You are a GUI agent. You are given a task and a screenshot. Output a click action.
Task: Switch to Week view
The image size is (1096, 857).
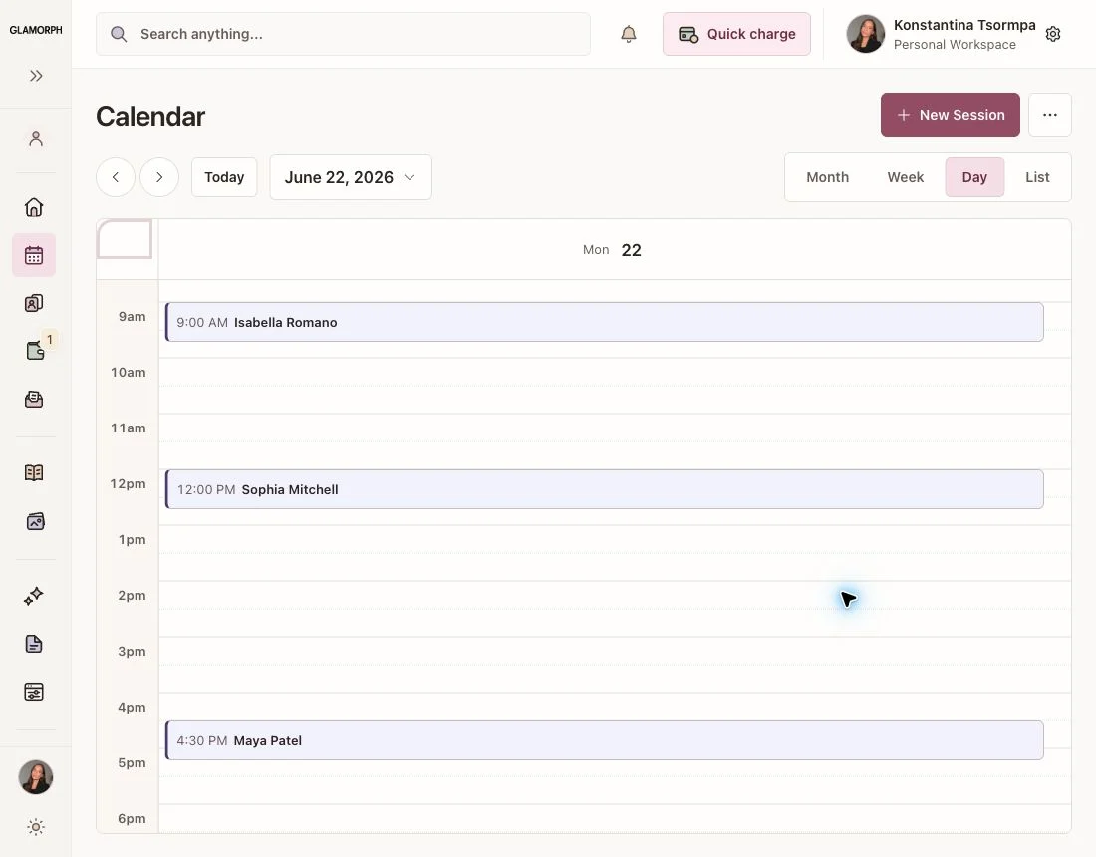pos(905,177)
